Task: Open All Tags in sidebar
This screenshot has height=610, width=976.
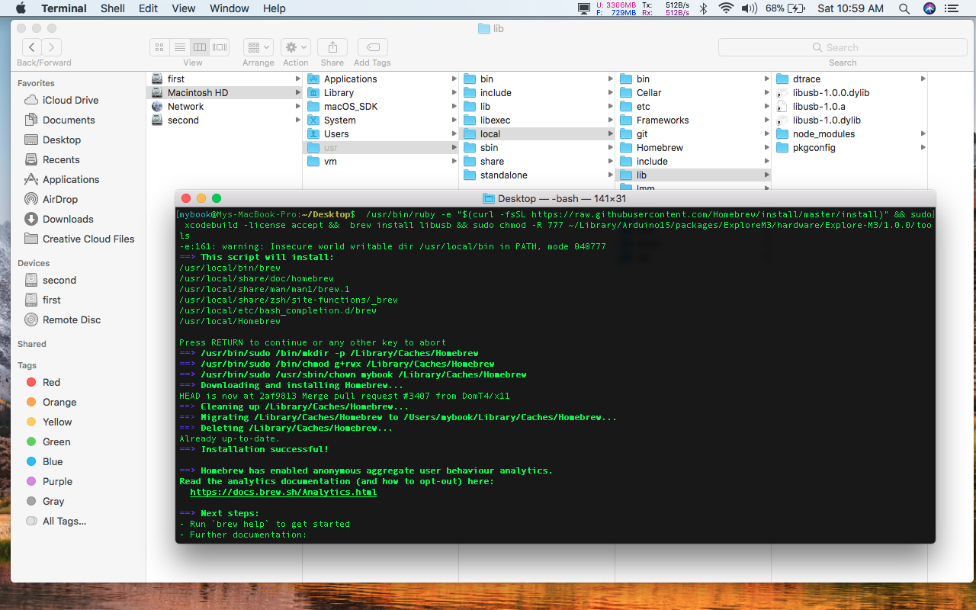Action: click(x=64, y=521)
